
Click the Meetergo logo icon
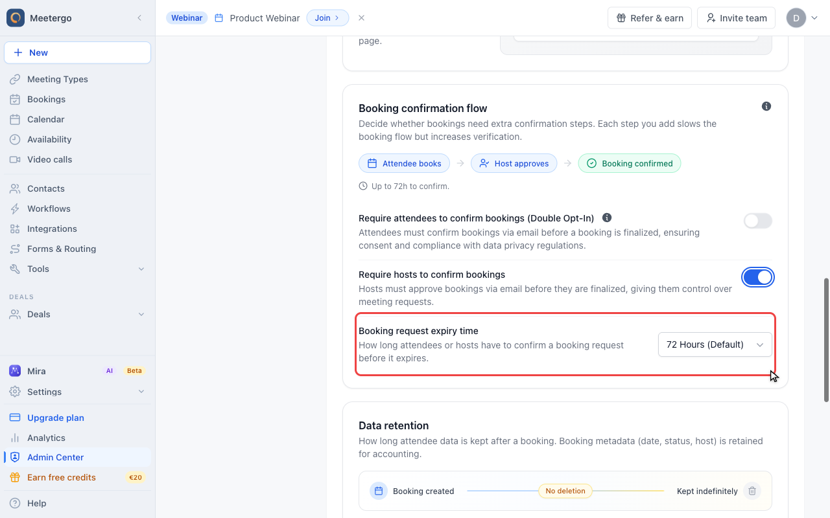(16, 18)
